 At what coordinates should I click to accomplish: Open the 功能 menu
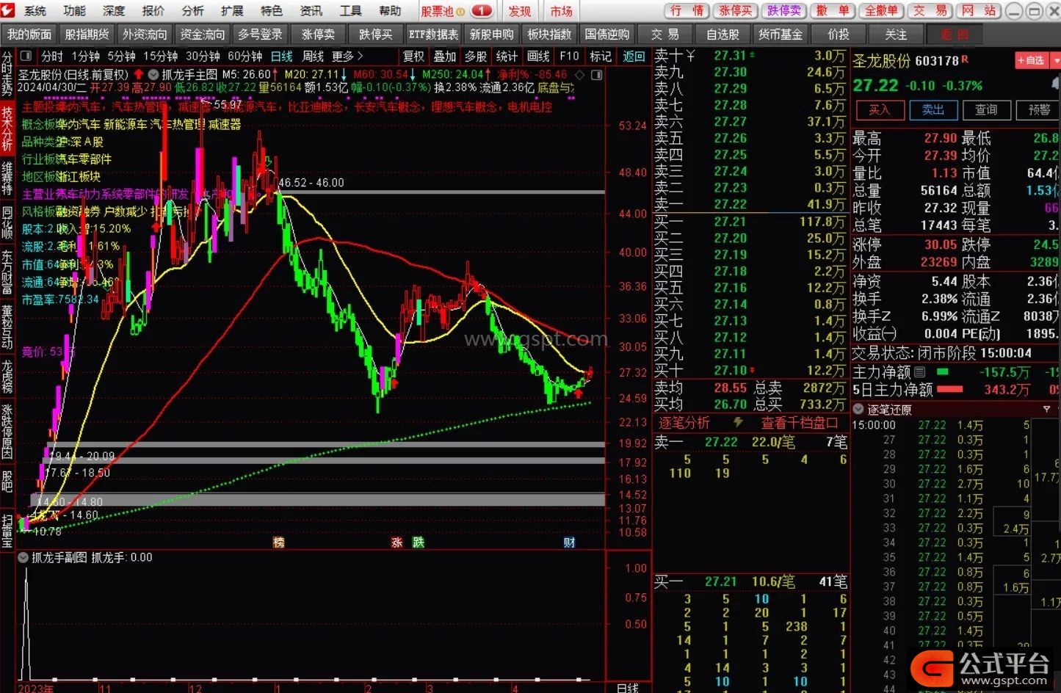[x=74, y=11]
